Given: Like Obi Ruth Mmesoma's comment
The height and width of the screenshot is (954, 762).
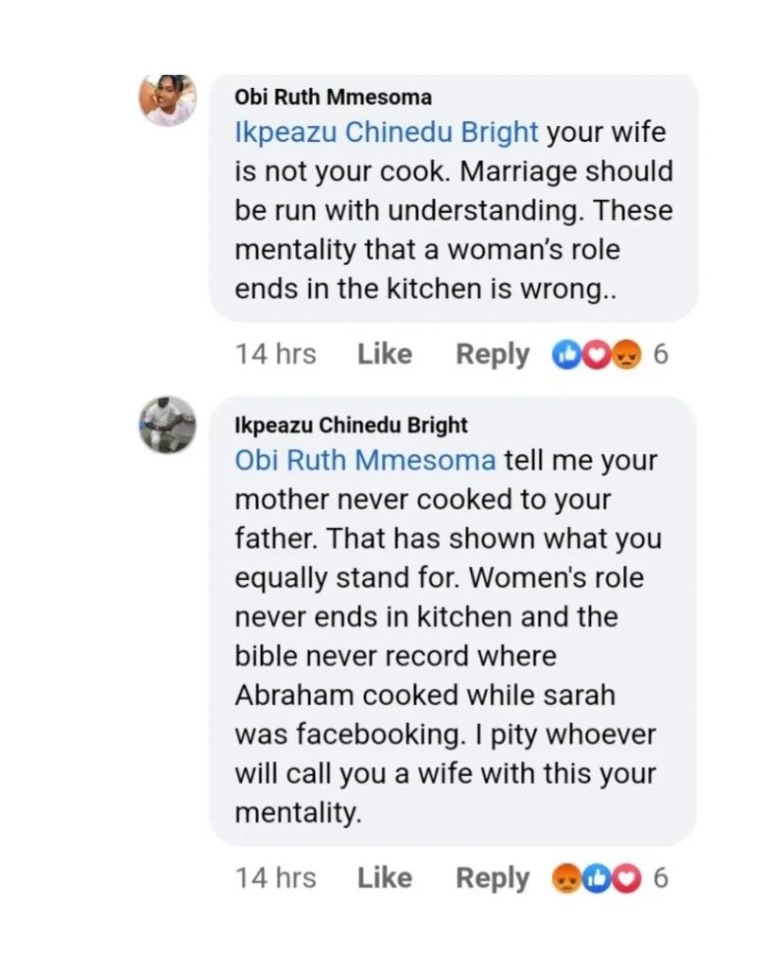Looking at the screenshot, I should [385, 354].
